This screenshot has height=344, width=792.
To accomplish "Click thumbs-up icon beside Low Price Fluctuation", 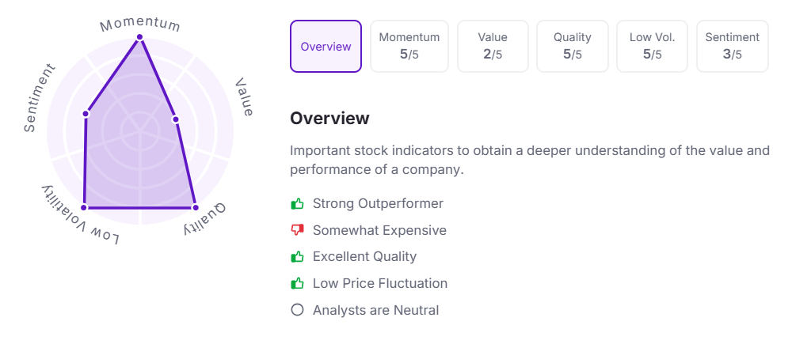I will coord(298,283).
